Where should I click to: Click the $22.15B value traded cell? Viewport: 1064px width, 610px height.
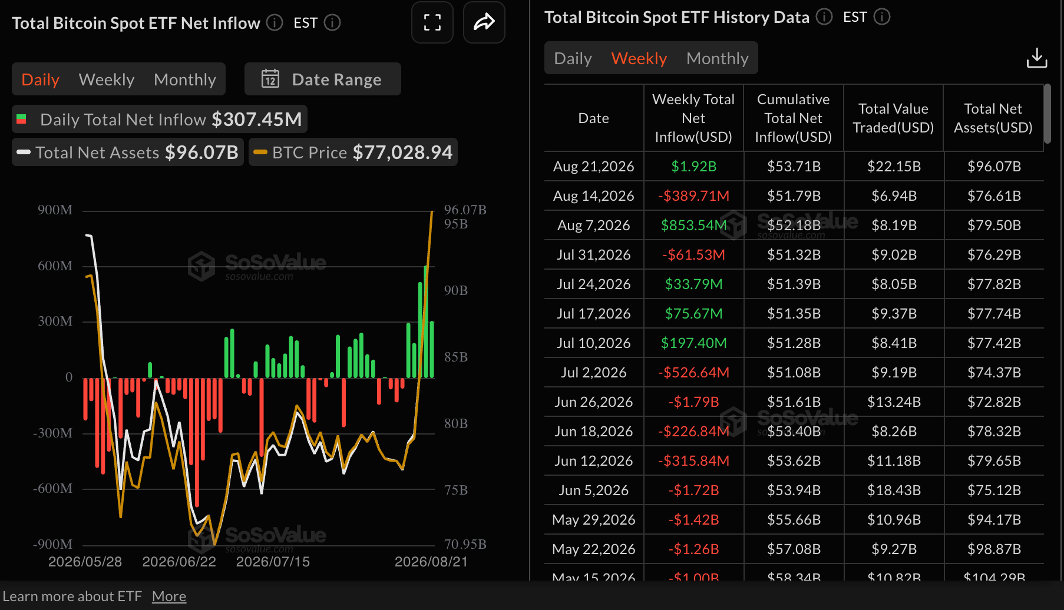click(894, 167)
